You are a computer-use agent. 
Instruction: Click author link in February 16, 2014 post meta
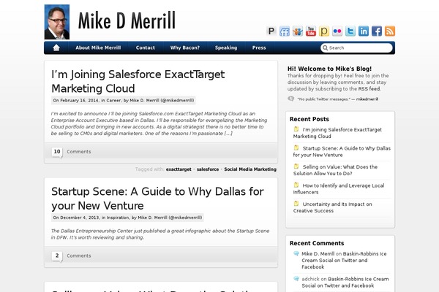click(162, 100)
